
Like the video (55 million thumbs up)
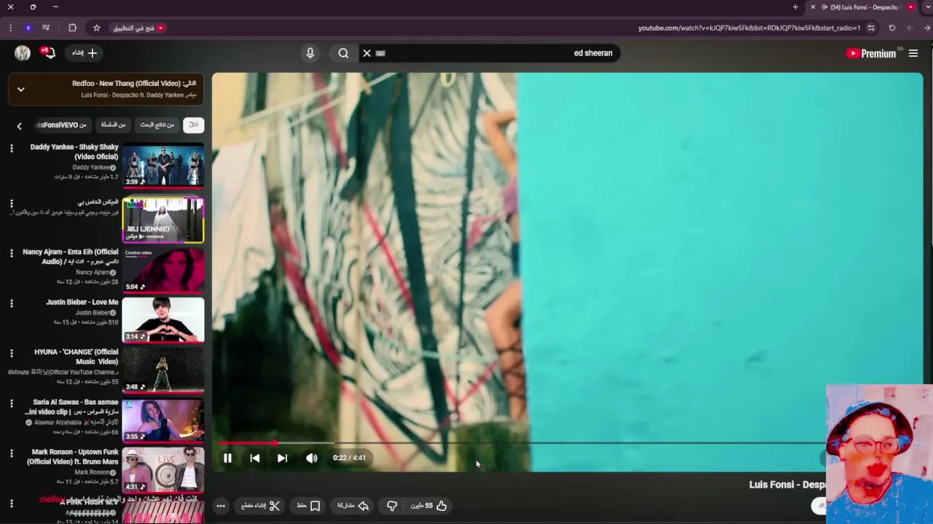coord(429,506)
